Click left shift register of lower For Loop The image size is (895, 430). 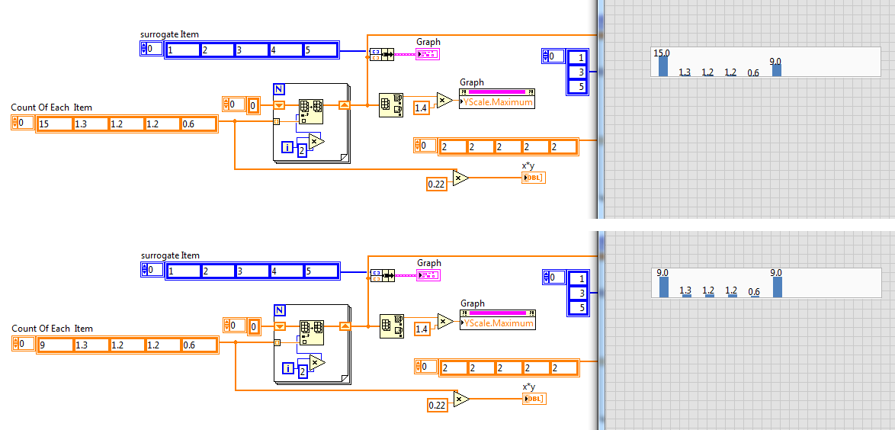(x=280, y=326)
